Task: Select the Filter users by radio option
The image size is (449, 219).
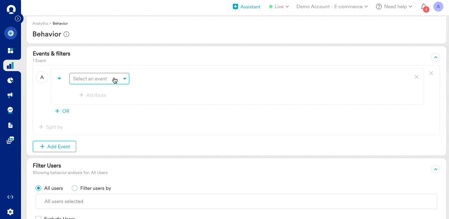Action: (x=75, y=188)
